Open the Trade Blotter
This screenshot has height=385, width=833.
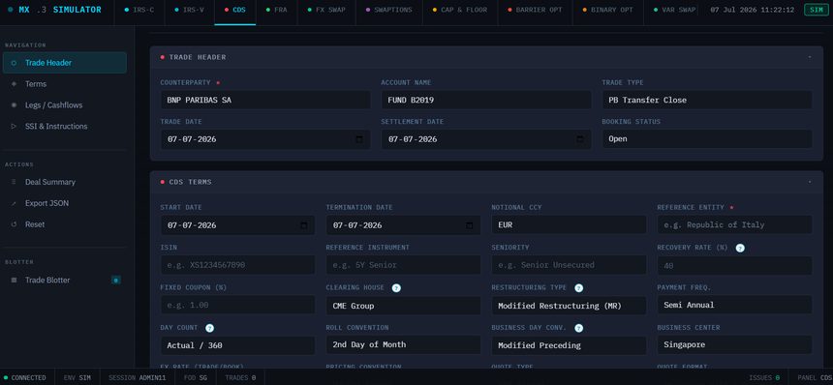pos(64,280)
